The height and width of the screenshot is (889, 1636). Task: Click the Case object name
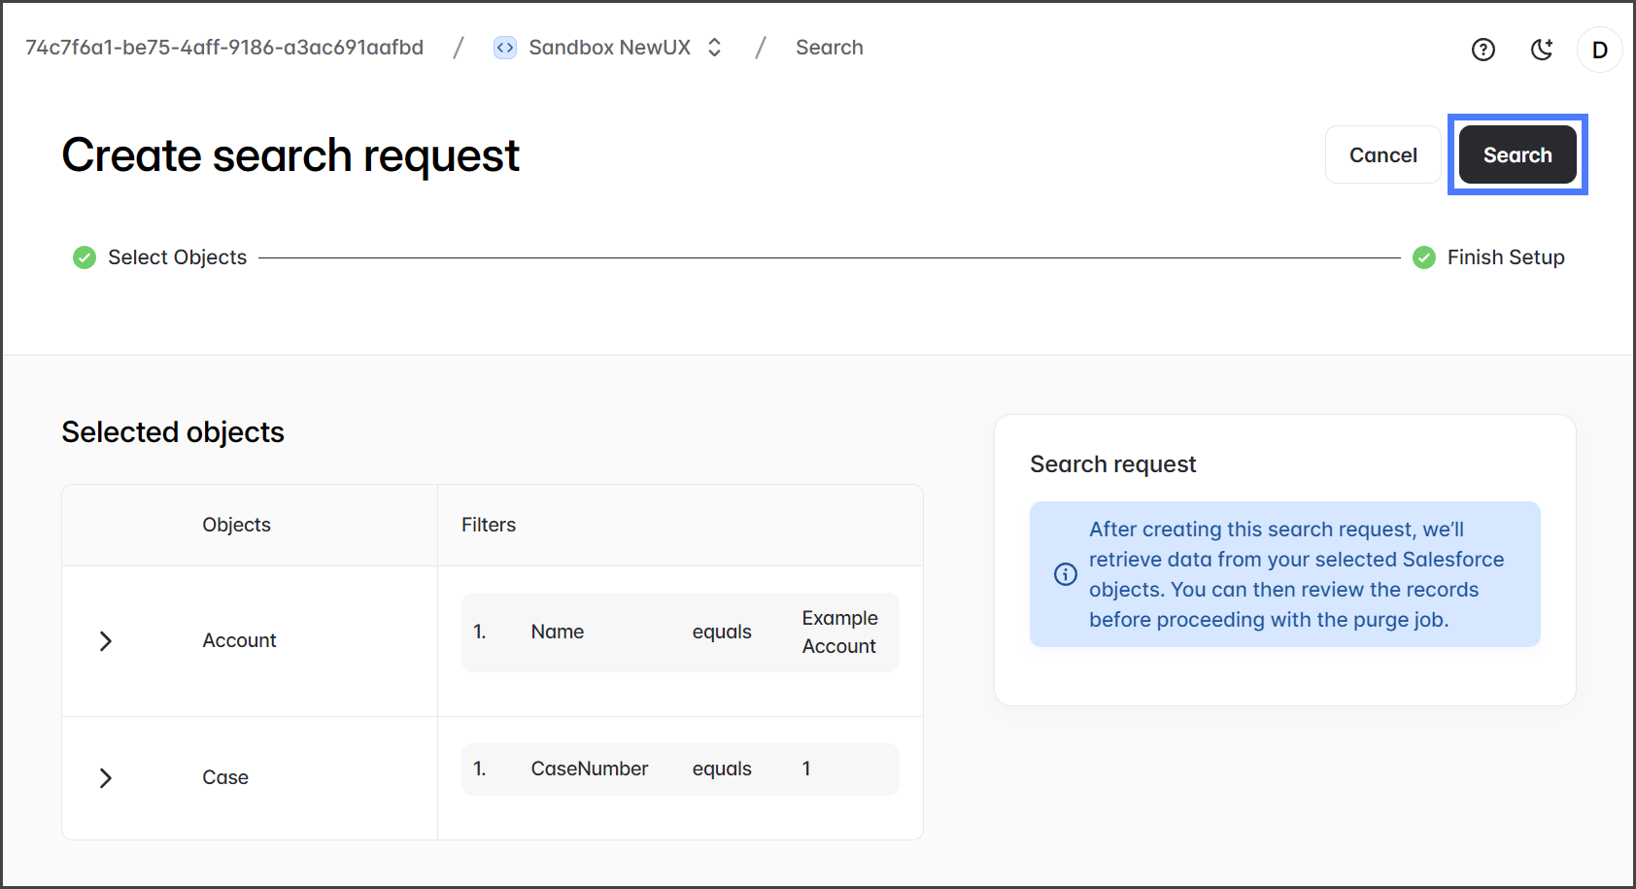pyautogui.click(x=225, y=778)
